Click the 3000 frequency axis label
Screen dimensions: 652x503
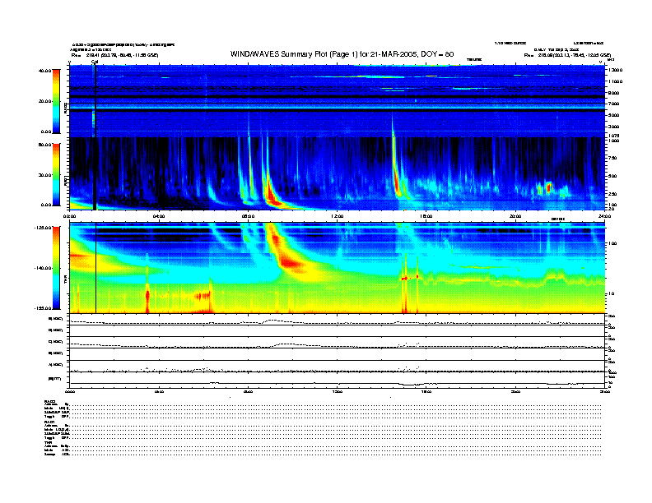coord(614,127)
